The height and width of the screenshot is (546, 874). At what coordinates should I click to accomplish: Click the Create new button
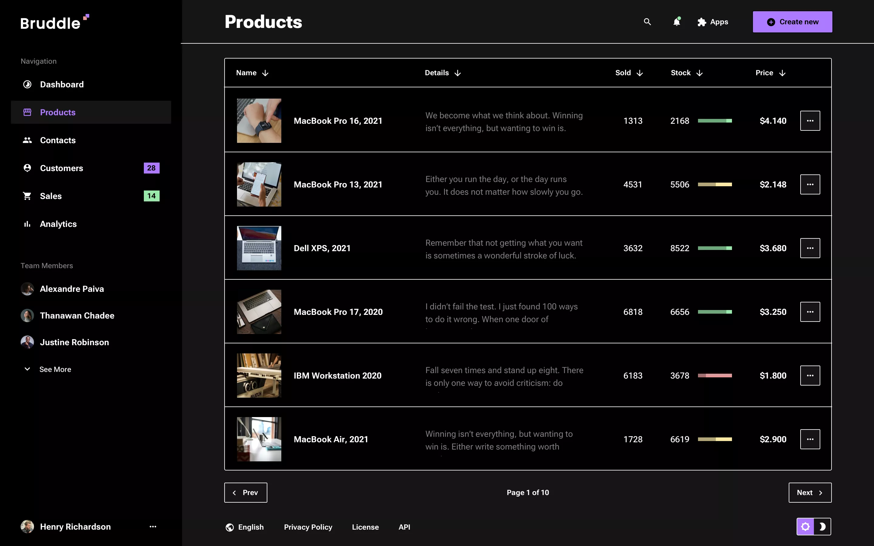(792, 22)
